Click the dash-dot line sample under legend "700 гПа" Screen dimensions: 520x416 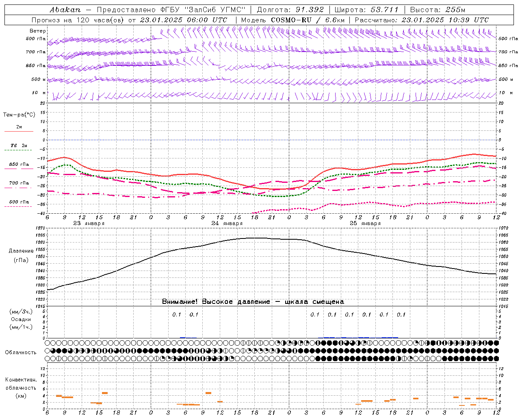pyautogui.click(x=19, y=188)
